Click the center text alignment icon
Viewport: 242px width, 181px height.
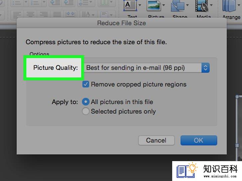[x=30, y=15]
